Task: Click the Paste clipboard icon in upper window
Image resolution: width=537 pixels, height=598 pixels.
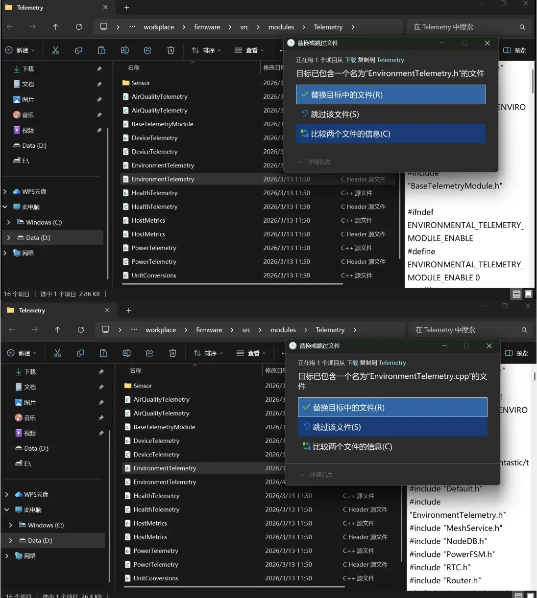Action: (101, 50)
